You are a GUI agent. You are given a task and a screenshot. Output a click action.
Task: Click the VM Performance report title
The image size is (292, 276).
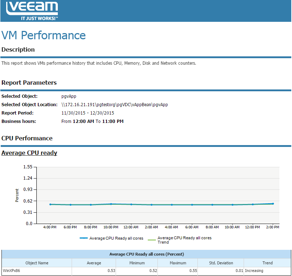(x=44, y=35)
